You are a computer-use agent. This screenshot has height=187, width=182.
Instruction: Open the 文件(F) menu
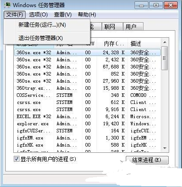(15, 15)
